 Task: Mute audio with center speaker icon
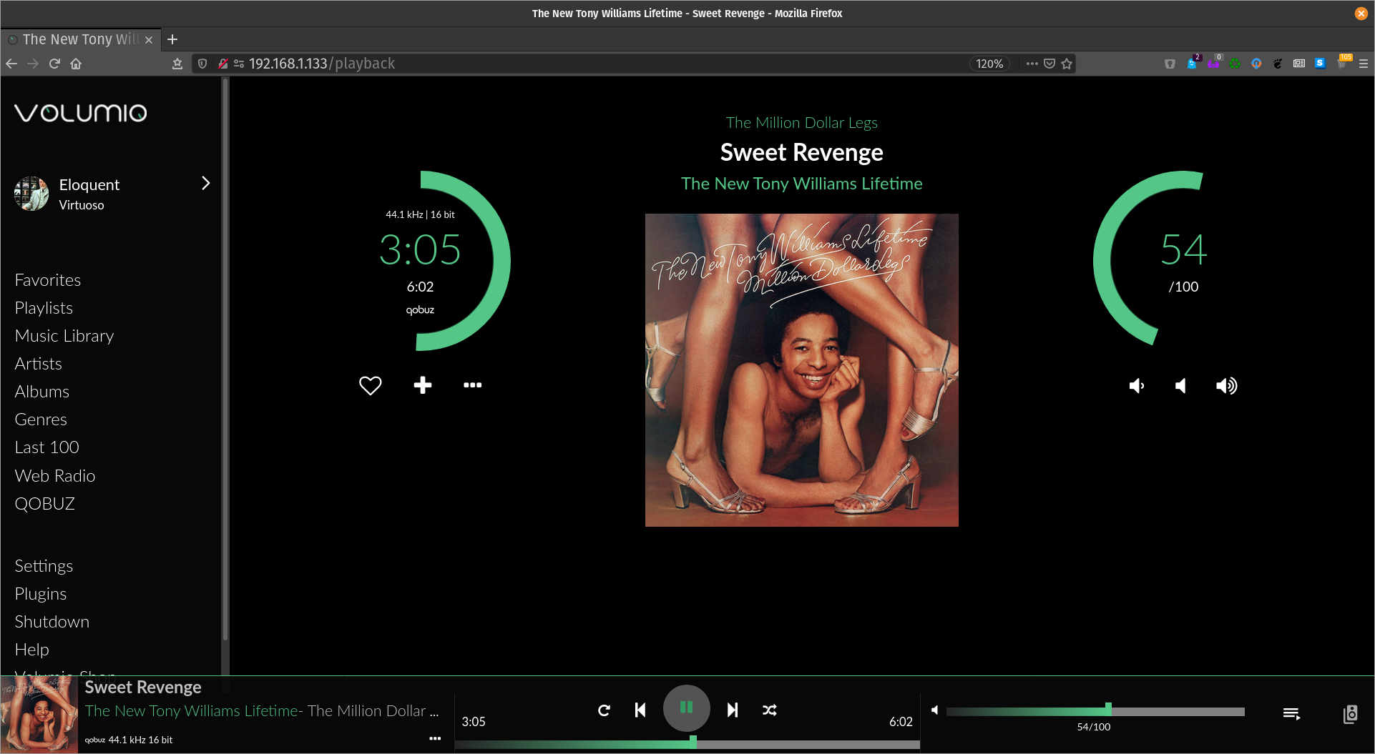point(1181,386)
